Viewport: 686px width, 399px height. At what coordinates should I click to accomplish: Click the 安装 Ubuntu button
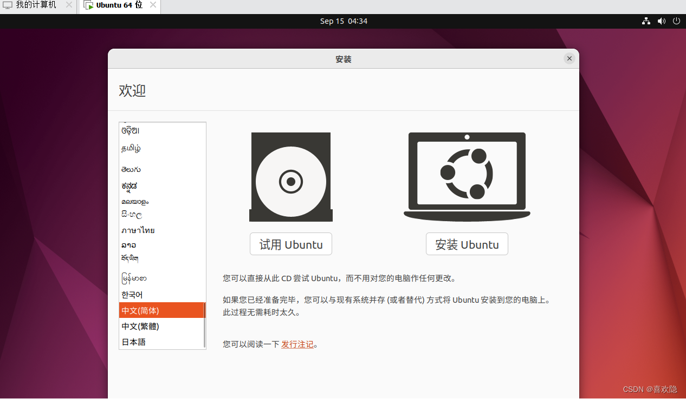[467, 244]
